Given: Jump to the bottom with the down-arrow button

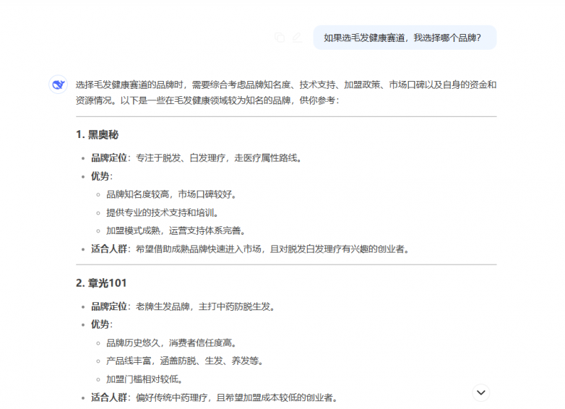Looking at the screenshot, I should click(x=481, y=392).
